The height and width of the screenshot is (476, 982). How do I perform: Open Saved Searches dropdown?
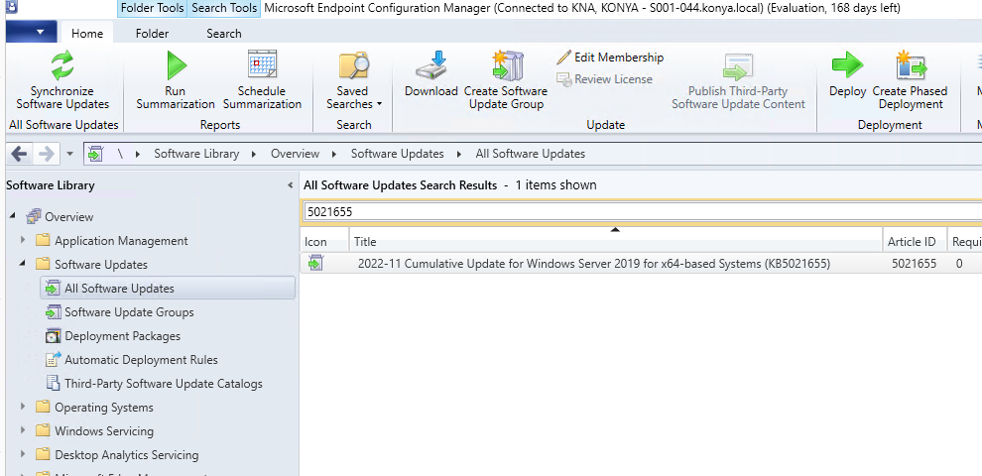pos(354,80)
